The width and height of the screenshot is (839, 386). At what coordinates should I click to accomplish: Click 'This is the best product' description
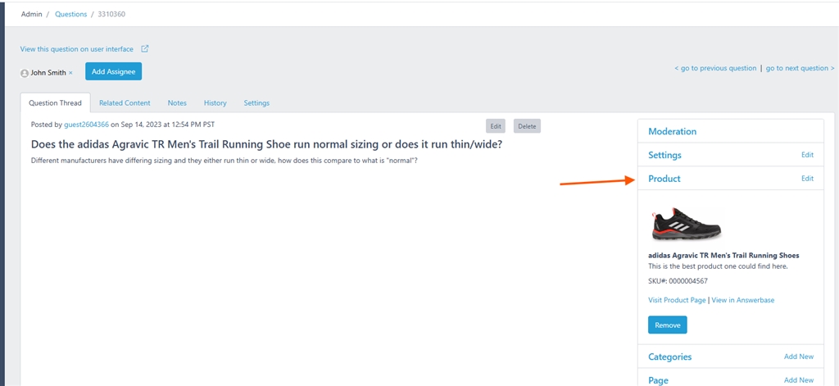[718, 266]
